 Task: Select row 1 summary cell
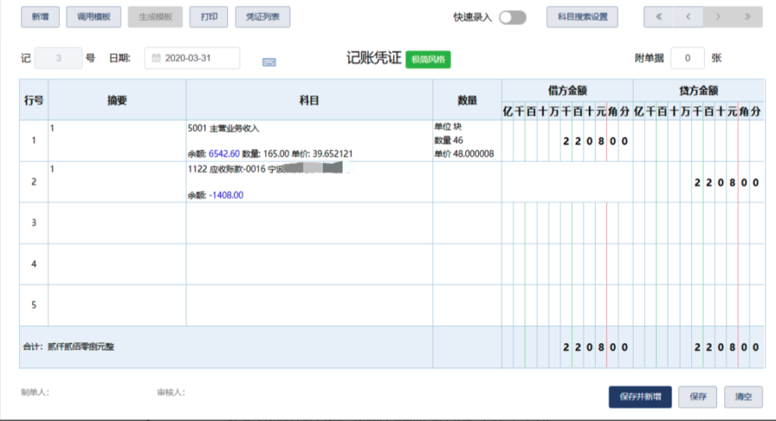[x=117, y=141]
